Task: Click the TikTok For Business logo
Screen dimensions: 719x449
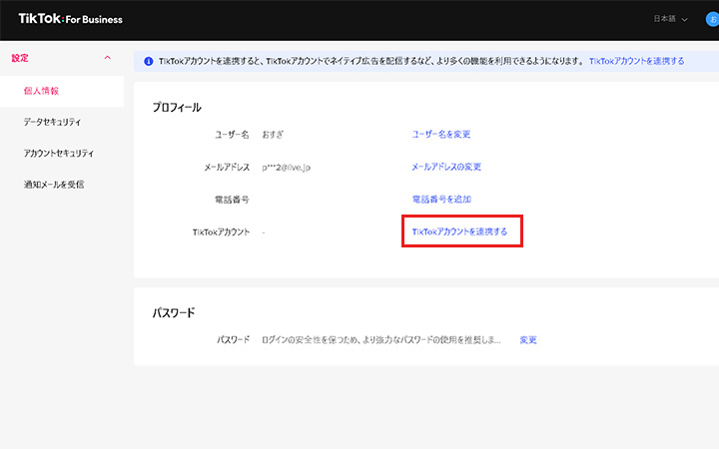Action: (70, 19)
